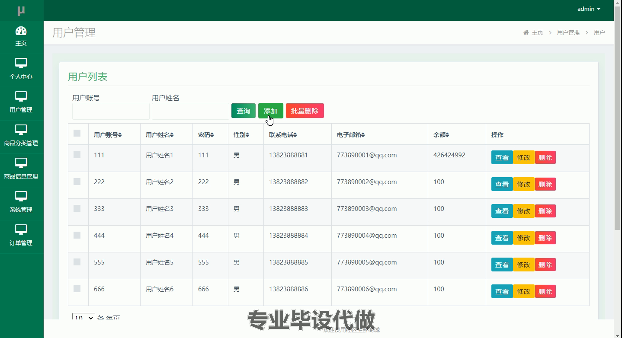622x338 pixels.
Task: Click 修改 for user 333
Action: pyautogui.click(x=524, y=211)
